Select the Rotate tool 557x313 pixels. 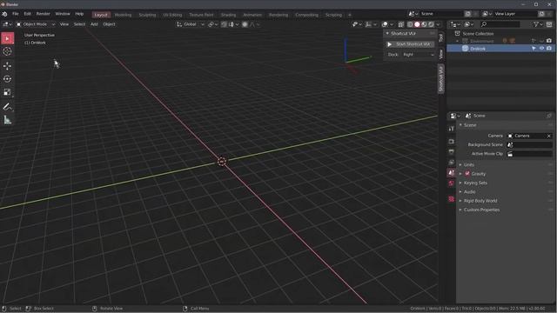coord(7,79)
